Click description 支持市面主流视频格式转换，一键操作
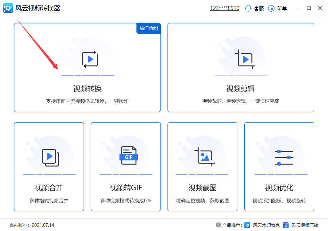 pyautogui.click(x=87, y=101)
